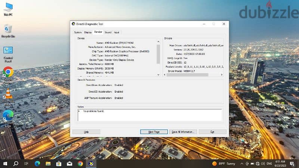This screenshot has height=168, width=299.
Task: Click the Device list scrollbar thumb
Action: (158, 54)
